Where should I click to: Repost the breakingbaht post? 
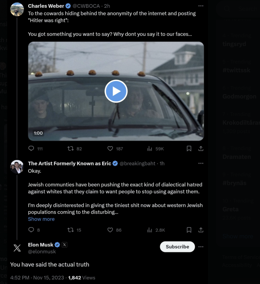[x=71, y=230]
